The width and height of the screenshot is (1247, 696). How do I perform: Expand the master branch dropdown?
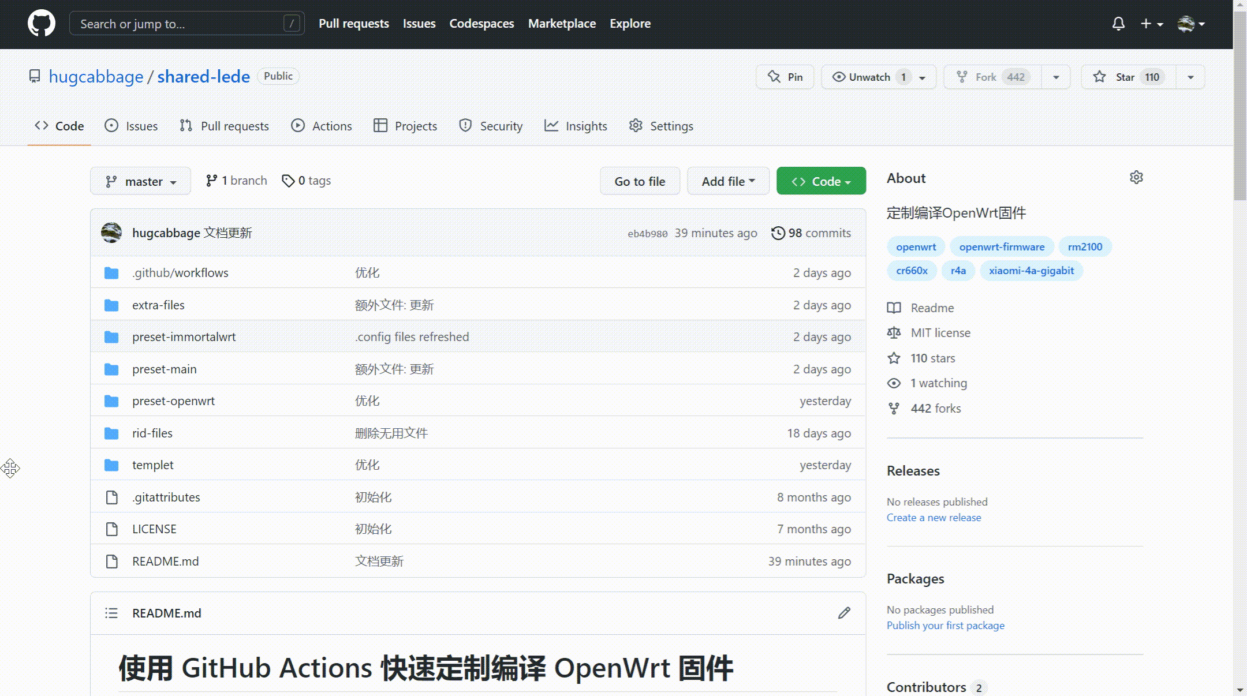coord(140,181)
